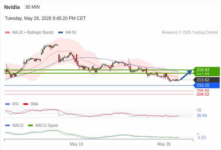Click the RSI 70 overbought level label

point(199,110)
